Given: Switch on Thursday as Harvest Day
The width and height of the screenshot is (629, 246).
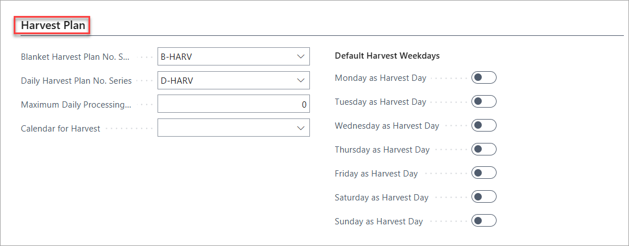Looking at the screenshot, I should click(484, 150).
